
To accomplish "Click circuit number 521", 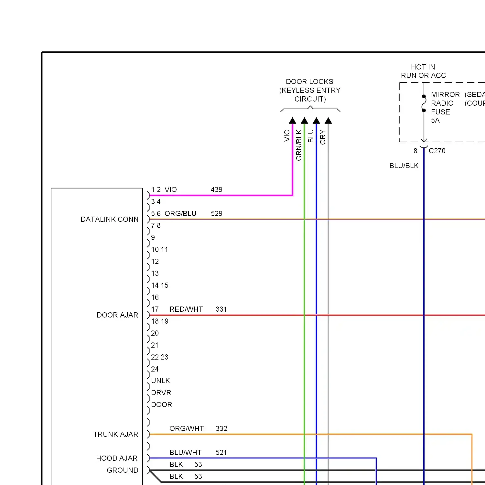I will (221, 452).
